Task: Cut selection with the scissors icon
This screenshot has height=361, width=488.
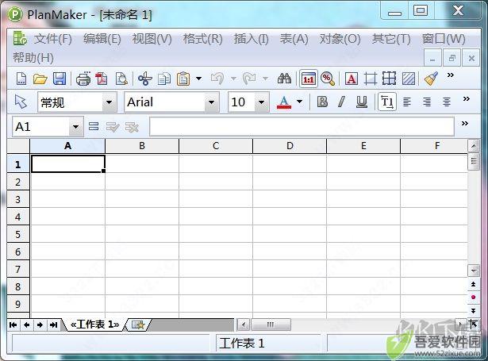Action: (x=144, y=79)
